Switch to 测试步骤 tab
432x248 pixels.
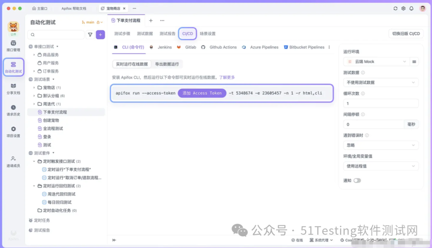pos(122,34)
